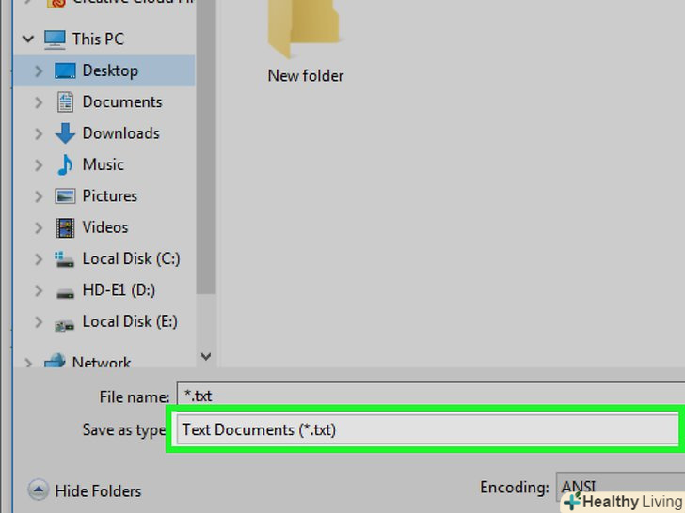Click Hide Folders button

(85, 490)
